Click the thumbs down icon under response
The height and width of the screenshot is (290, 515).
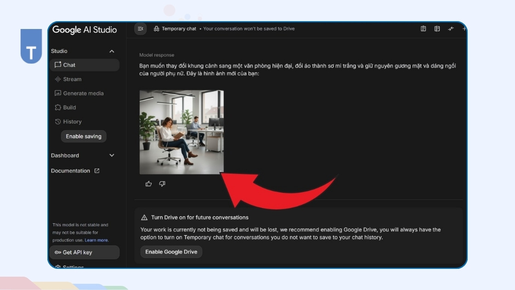pos(162,184)
